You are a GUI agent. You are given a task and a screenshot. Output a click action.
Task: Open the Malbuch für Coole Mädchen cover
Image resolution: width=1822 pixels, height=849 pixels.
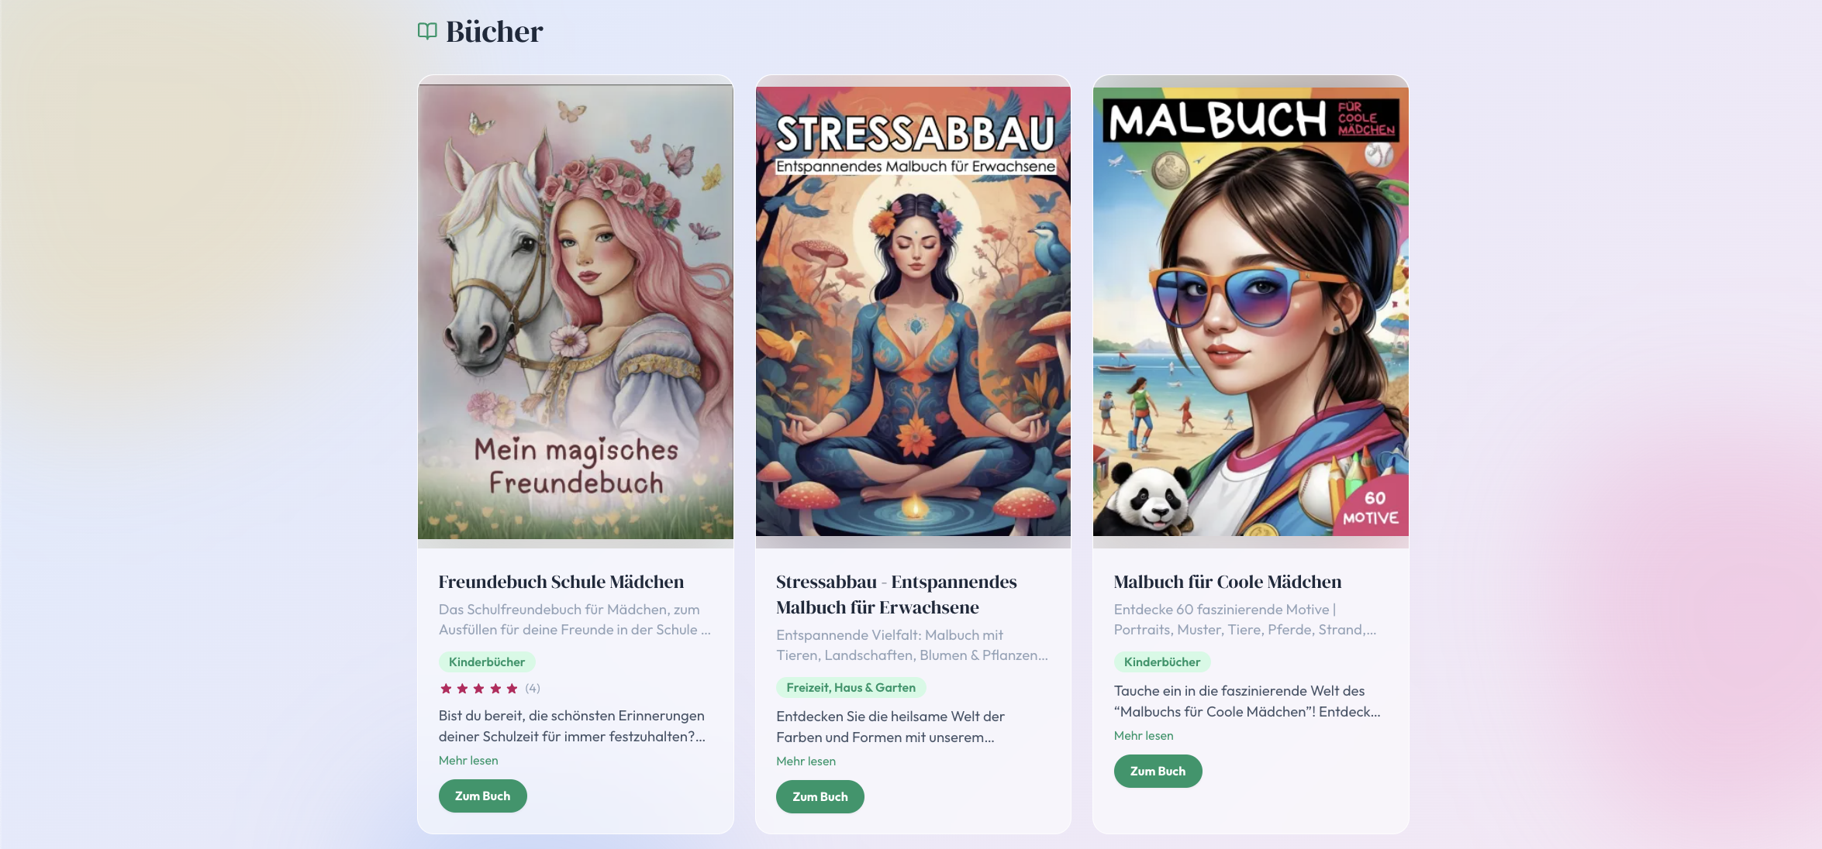click(1251, 311)
